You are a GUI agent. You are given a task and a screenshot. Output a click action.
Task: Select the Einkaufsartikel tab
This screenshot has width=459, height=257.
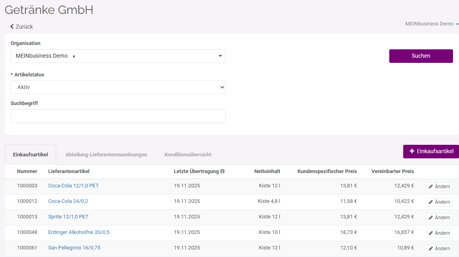tap(30, 155)
